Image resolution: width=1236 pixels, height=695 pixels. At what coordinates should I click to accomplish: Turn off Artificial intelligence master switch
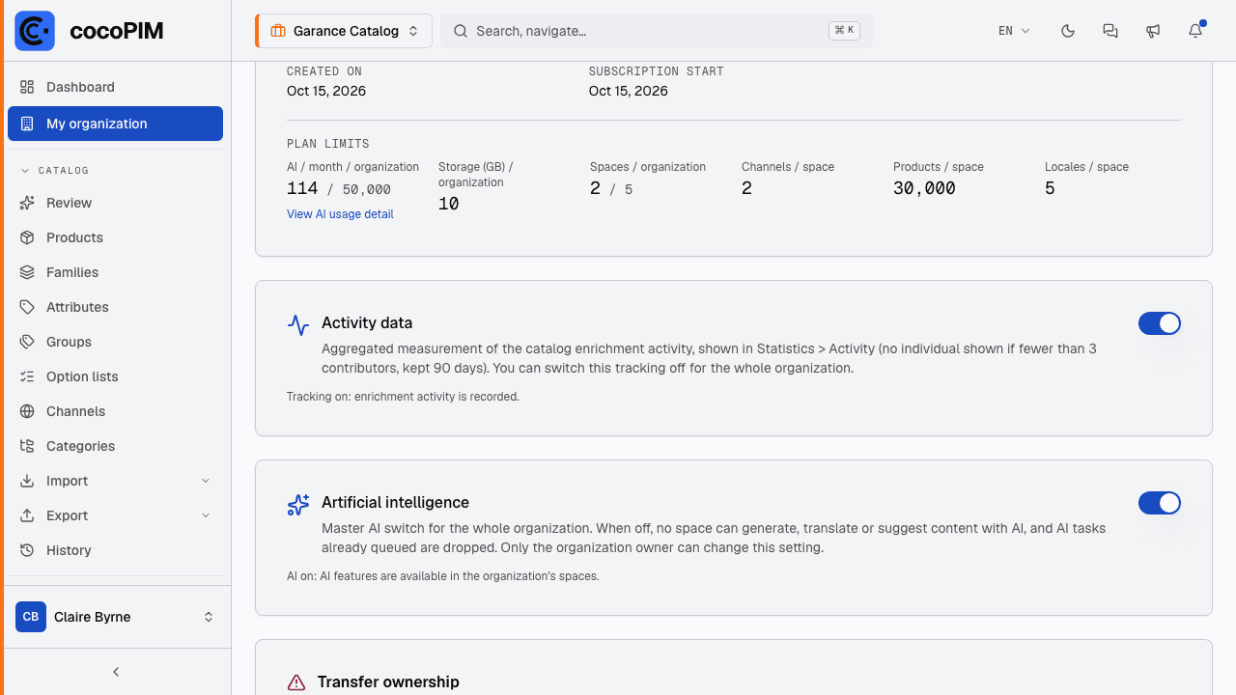tap(1160, 503)
